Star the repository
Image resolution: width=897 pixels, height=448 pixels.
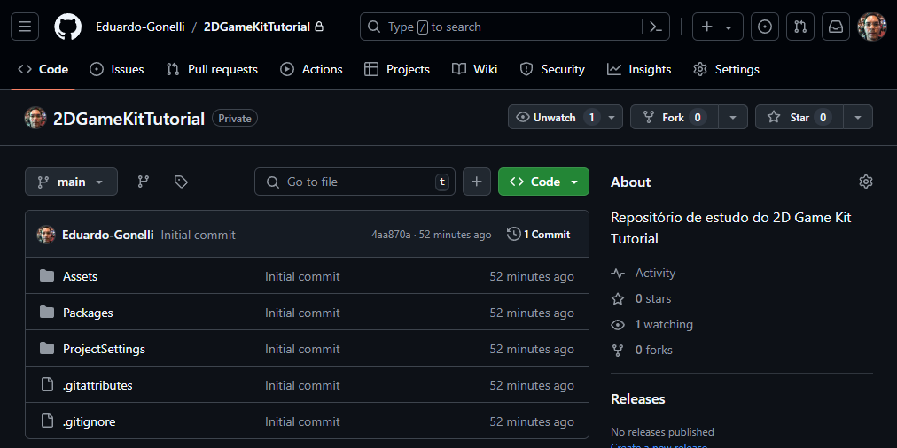point(799,117)
